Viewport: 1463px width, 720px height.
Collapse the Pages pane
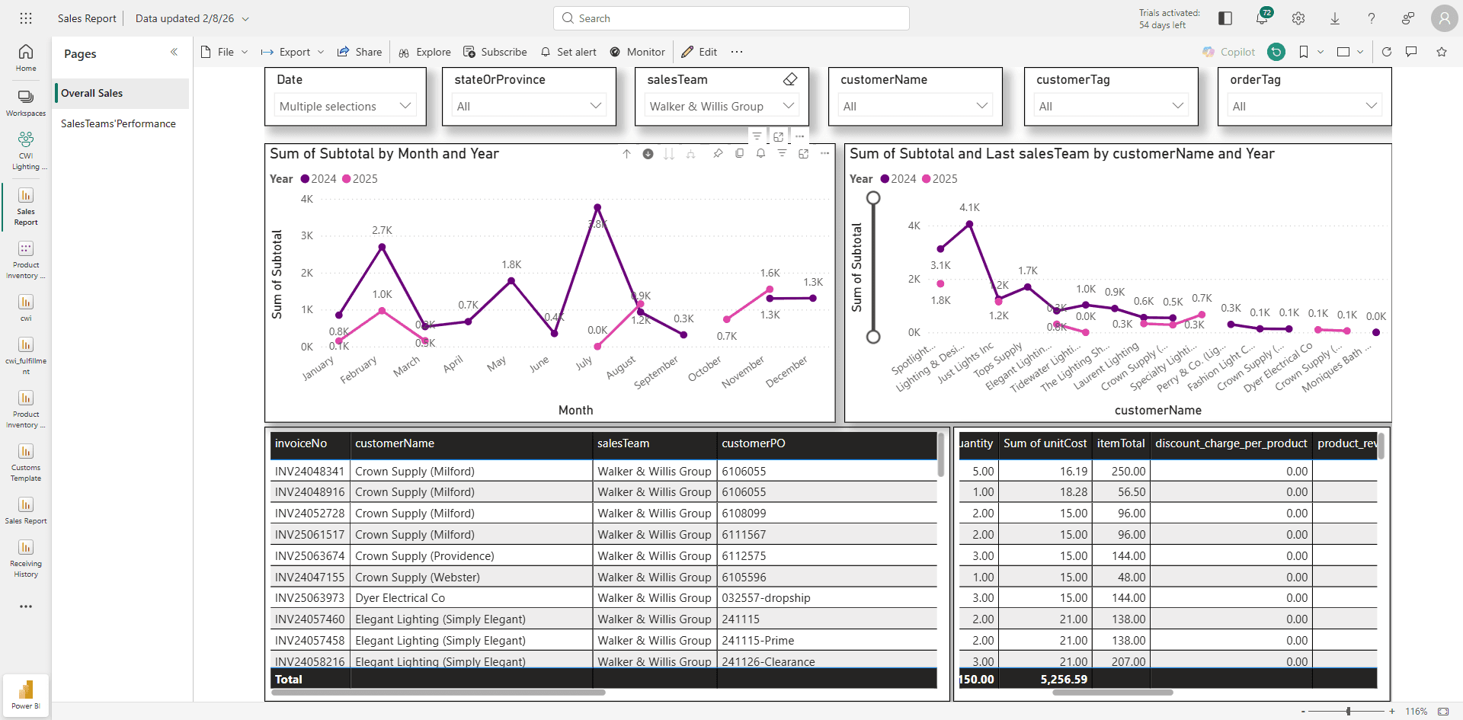coord(174,52)
